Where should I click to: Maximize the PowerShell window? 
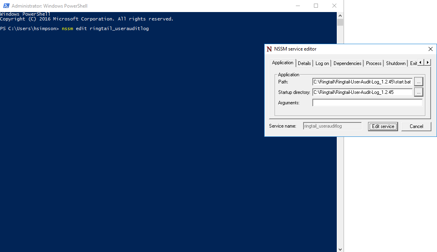(x=316, y=6)
